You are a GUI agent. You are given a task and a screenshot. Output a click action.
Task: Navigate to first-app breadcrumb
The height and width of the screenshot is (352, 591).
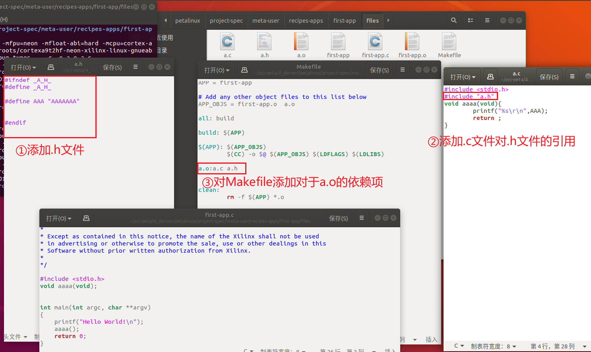[x=345, y=21]
